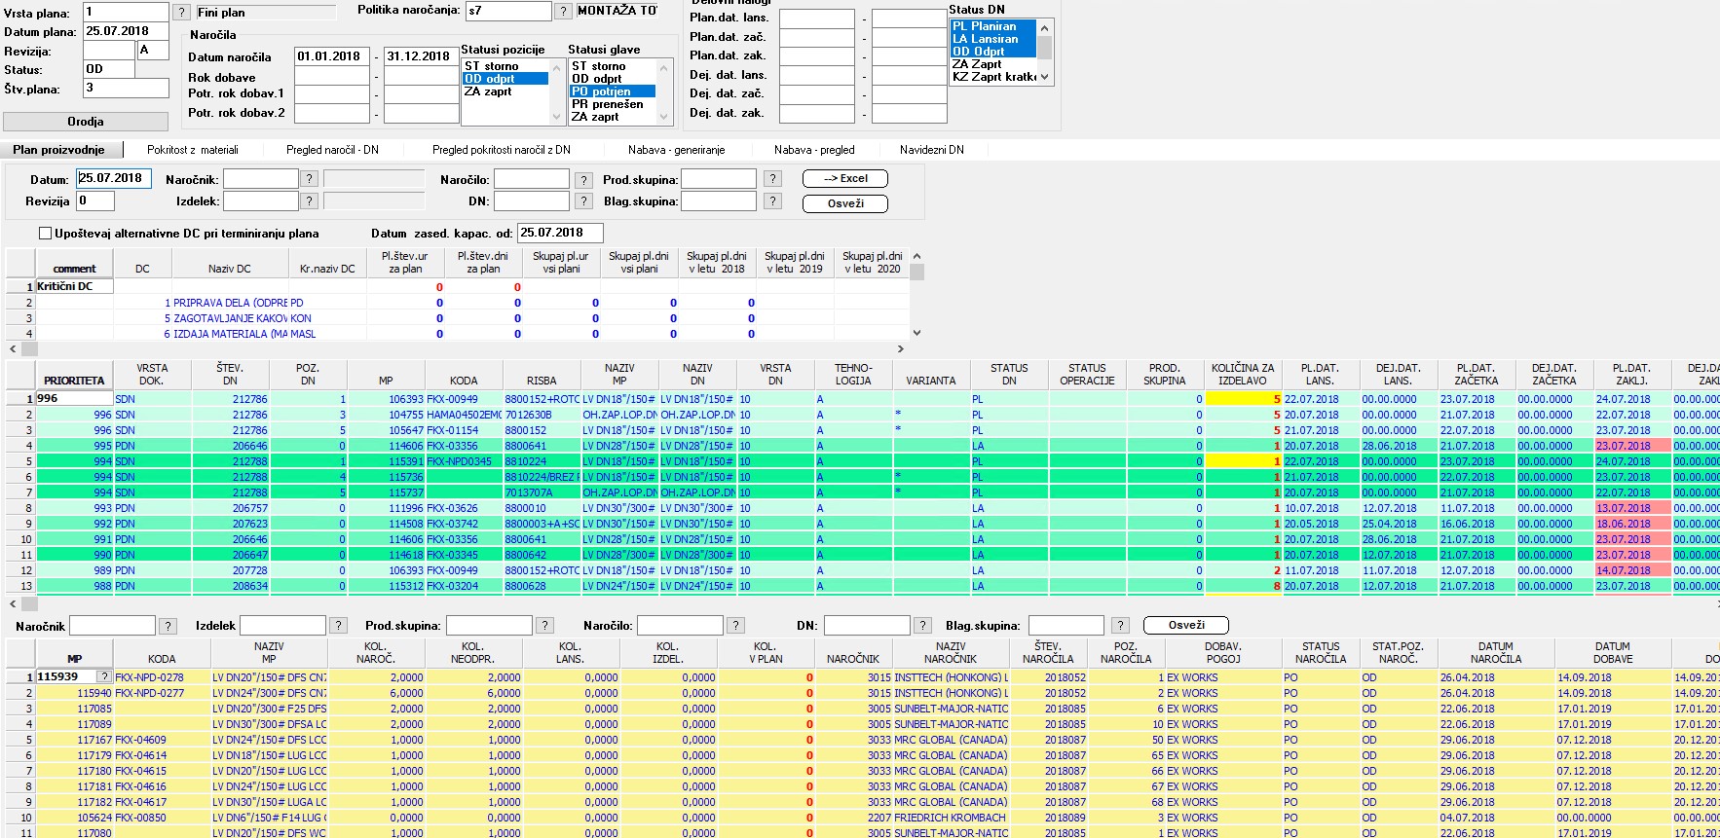Click Osveži below the Excel button

tap(845, 203)
